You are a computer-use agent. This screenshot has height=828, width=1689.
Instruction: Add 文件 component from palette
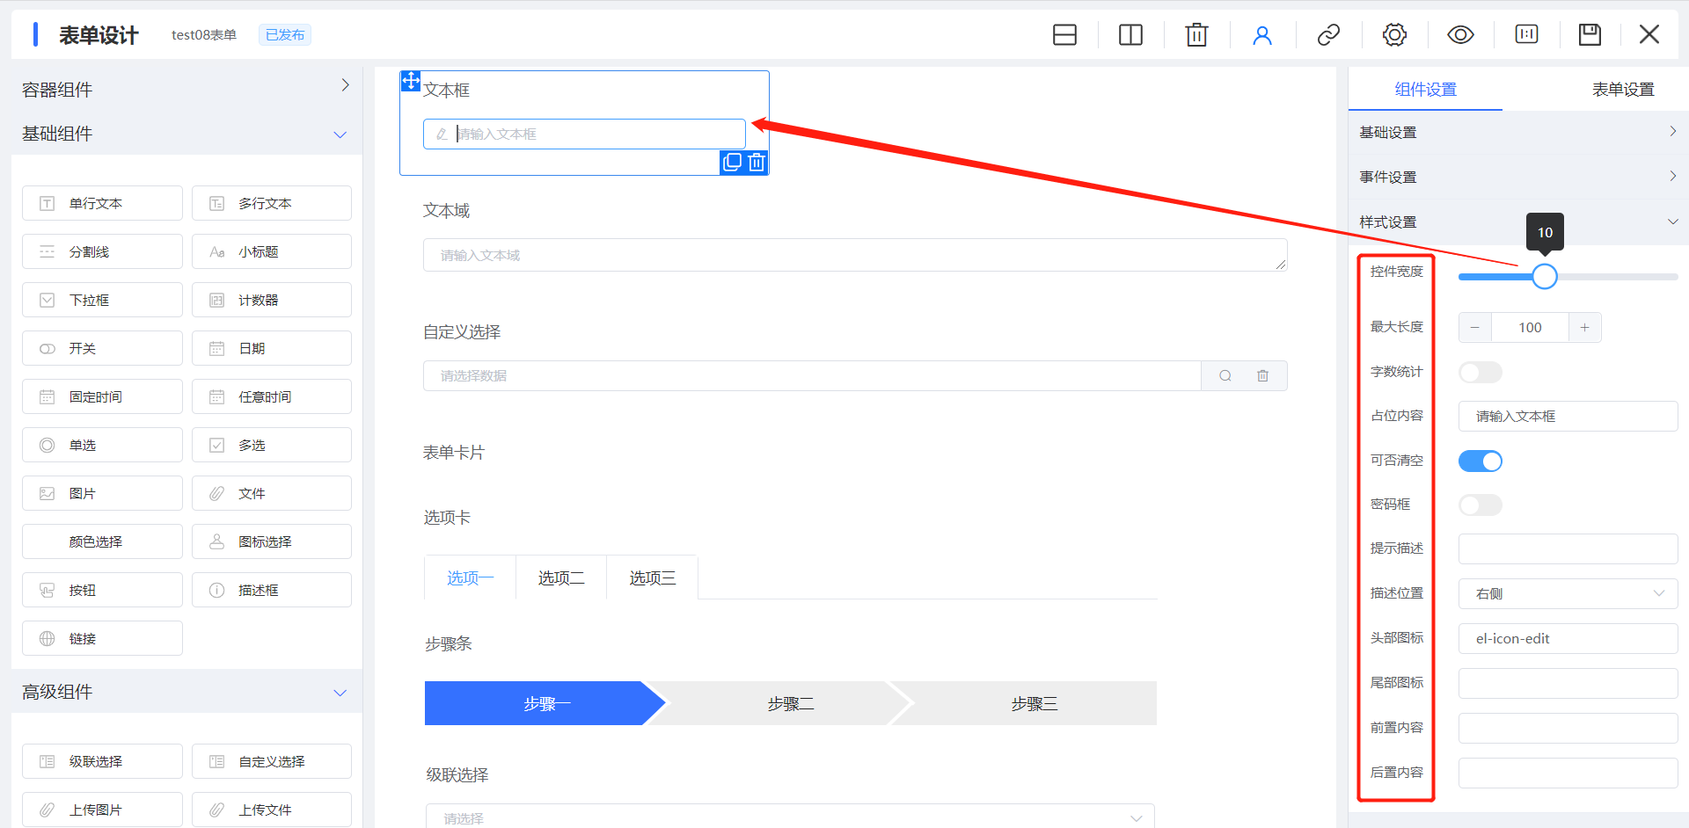272,493
